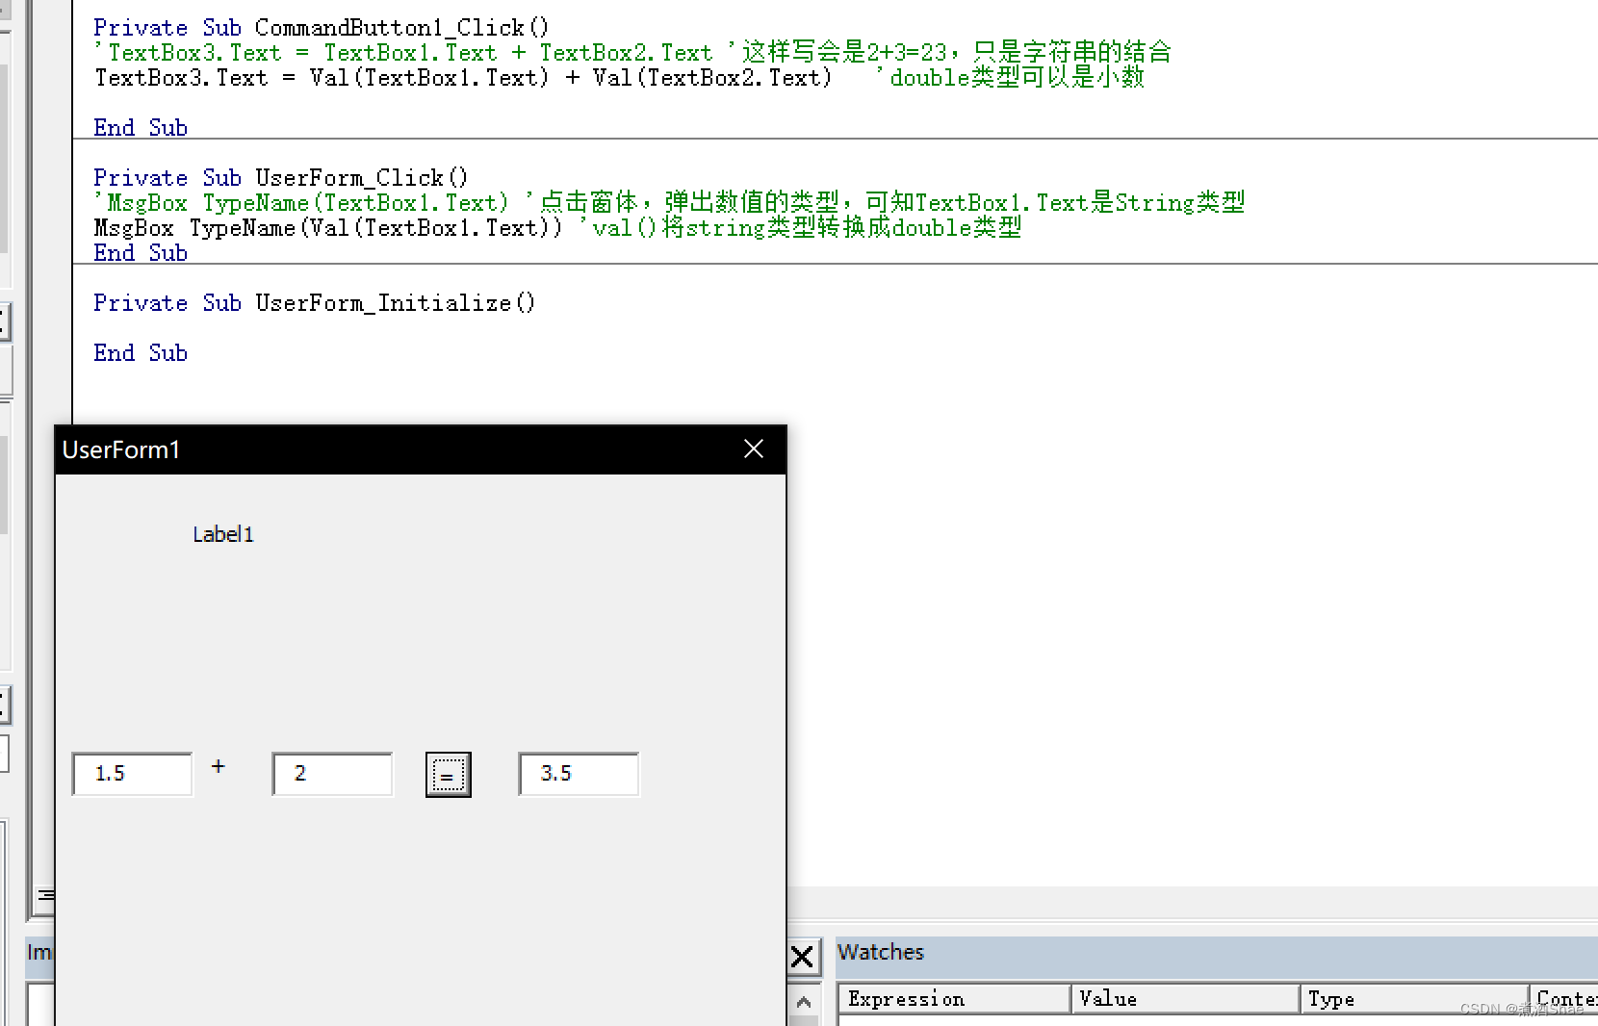The image size is (1598, 1026).
Task: Click the Immediate window title at left
Action: pyautogui.click(x=39, y=952)
